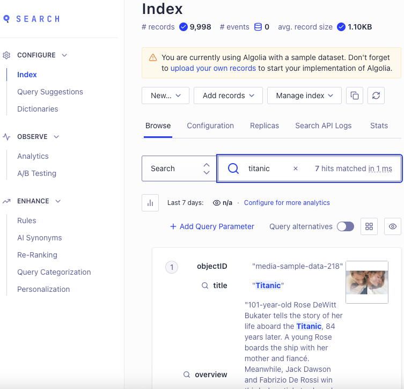Screen dimensions: 404x389
Task: Open the Titanic movie poster thumbnail
Action: tap(367, 282)
